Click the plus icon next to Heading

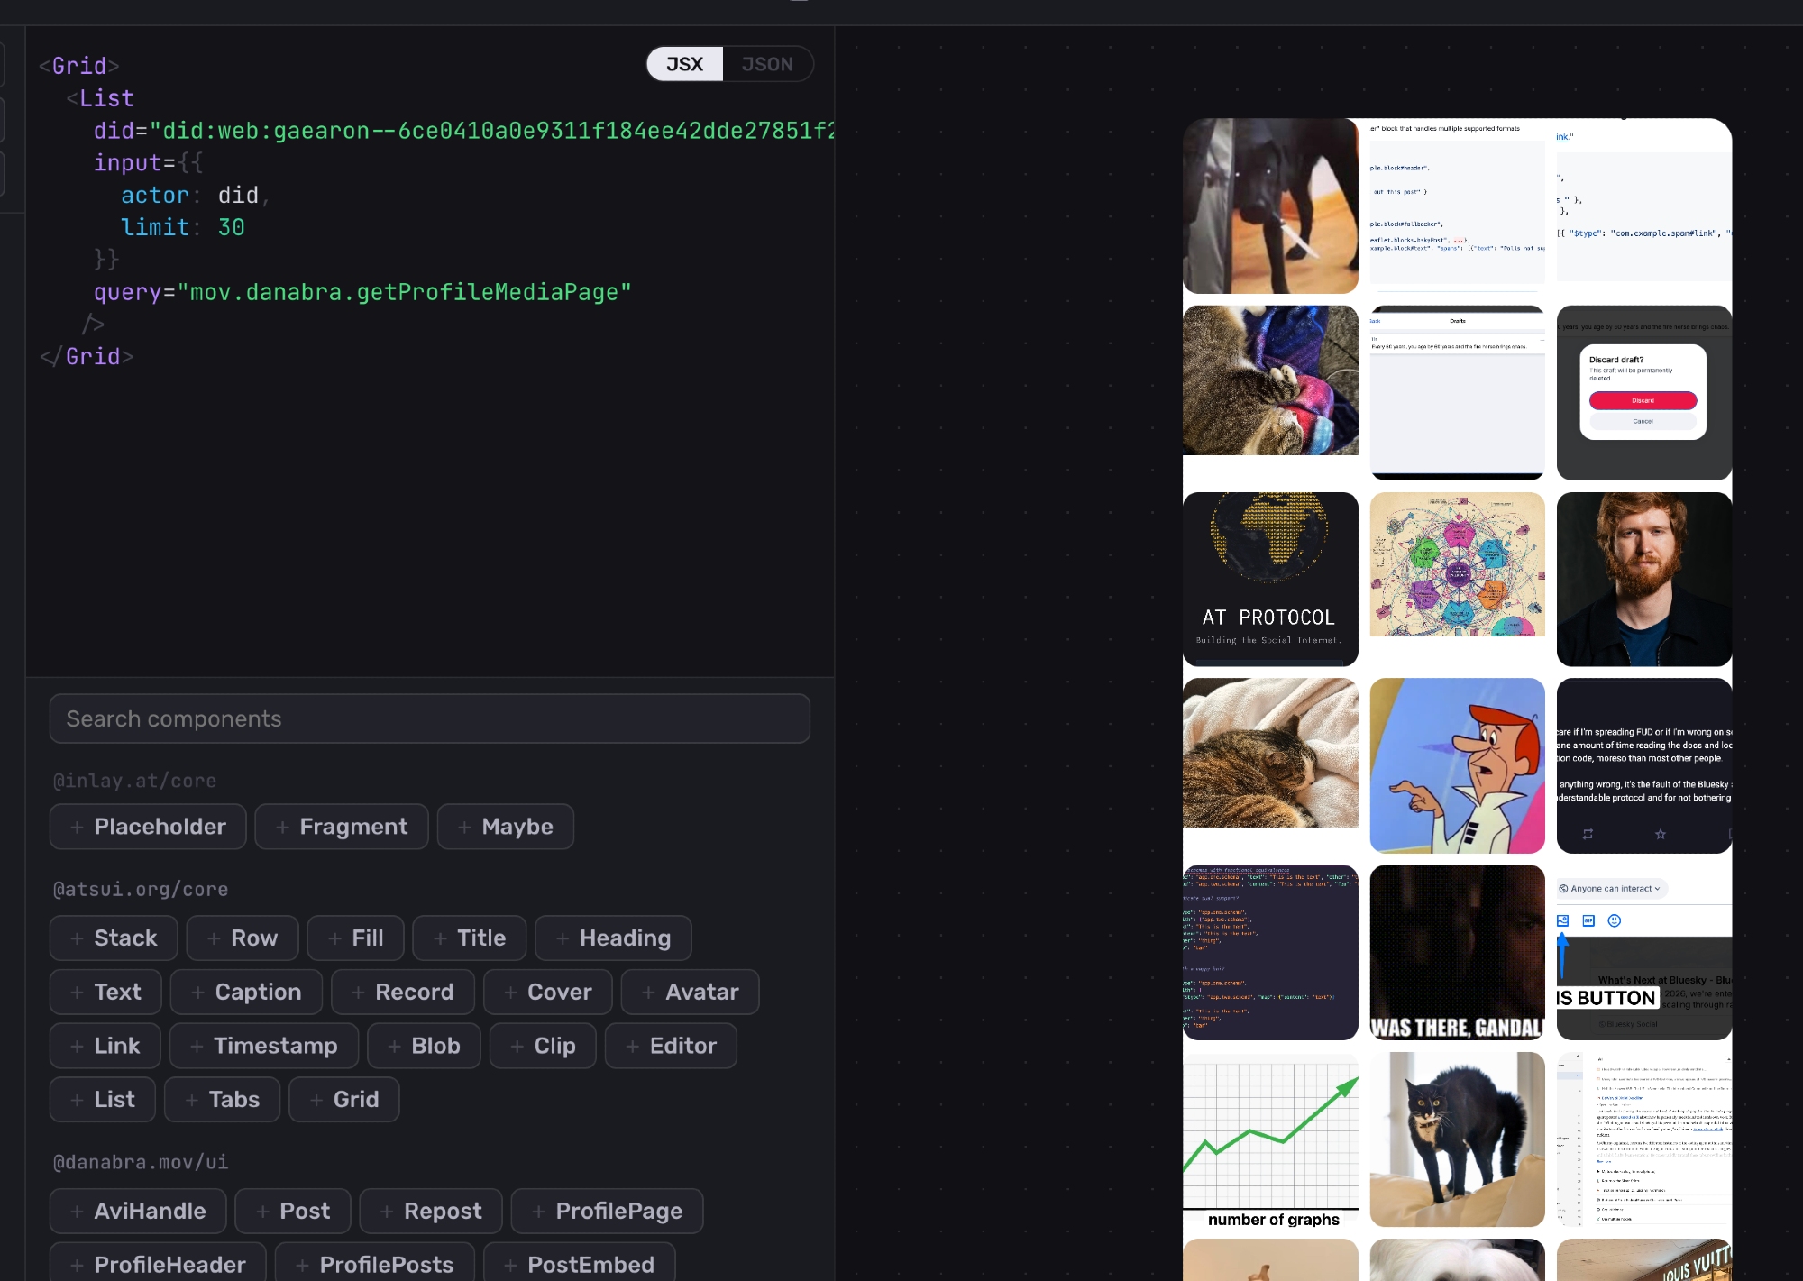pos(563,938)
